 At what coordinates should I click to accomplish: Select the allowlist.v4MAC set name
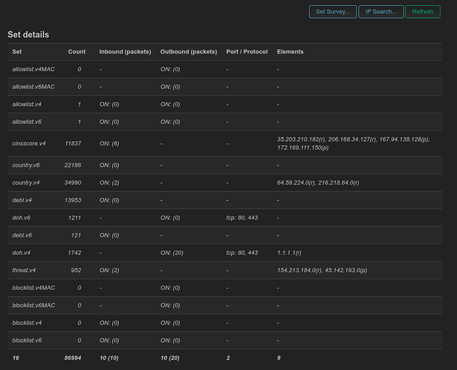[x=33, y=69]
